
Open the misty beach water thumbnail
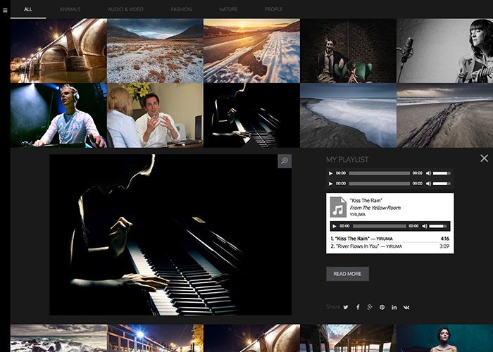348,115
